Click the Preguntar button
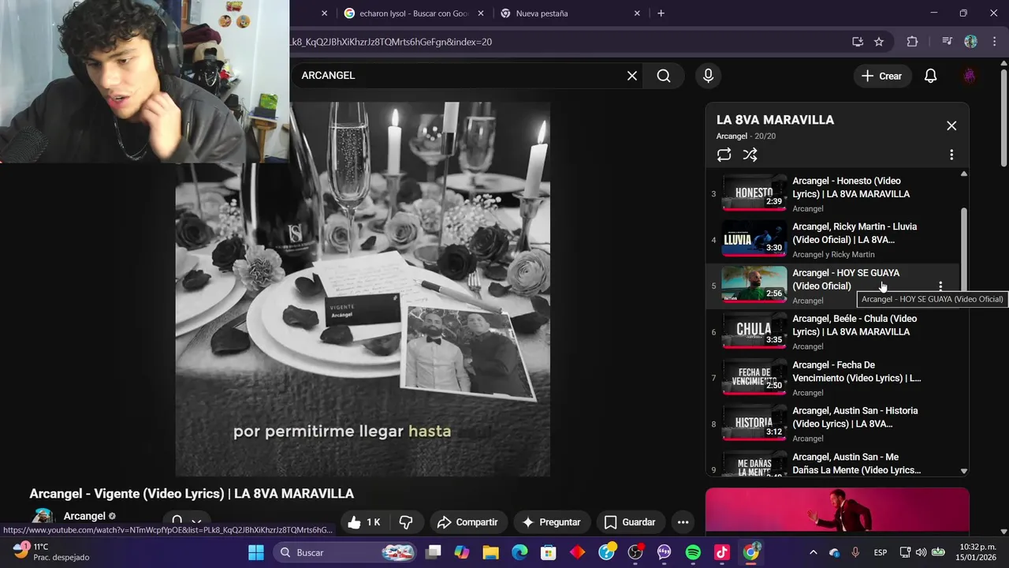The image size is (1009, 568). [x=551, y=522]
